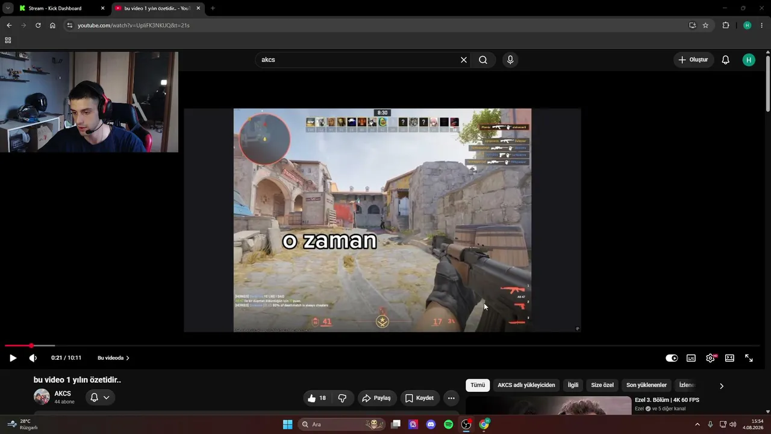Open the tab search dropdown
Image resolution: width=771 pixels, height=434 pixels.
[8, 8]
